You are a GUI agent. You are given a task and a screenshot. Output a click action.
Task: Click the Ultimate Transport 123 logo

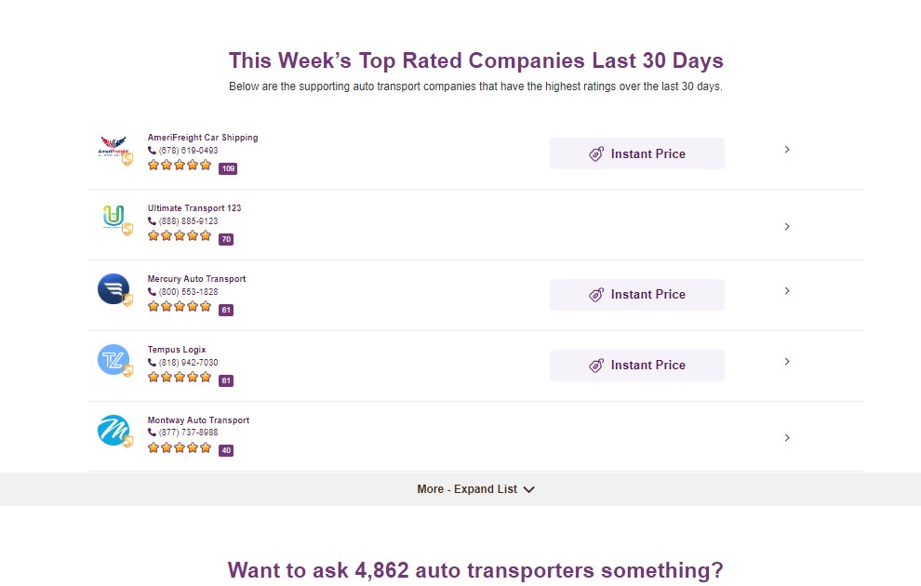(113, 218)
